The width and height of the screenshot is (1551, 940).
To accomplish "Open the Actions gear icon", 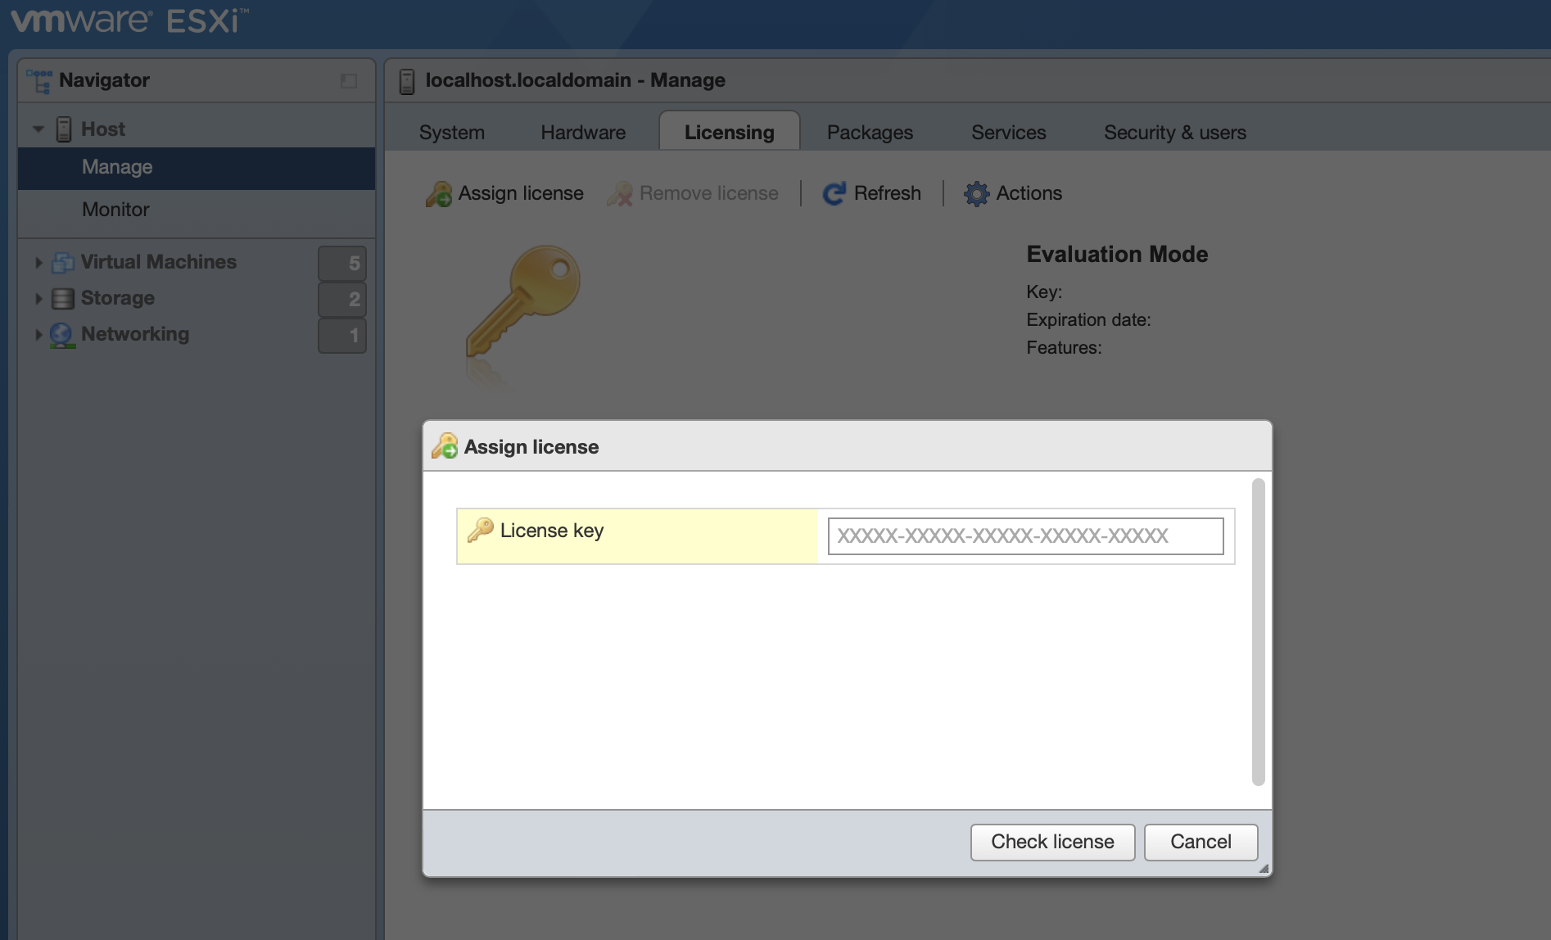I will pyautogui.click(x=975, y=193).
